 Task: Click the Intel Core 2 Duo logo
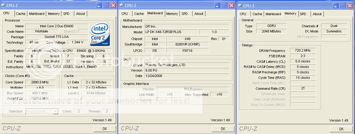(x=100, y=34)
